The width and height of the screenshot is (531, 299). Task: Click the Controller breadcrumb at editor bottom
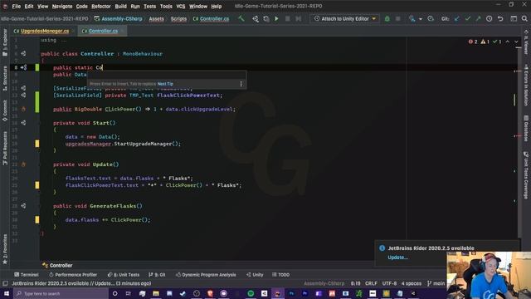(x=57, y=266)
